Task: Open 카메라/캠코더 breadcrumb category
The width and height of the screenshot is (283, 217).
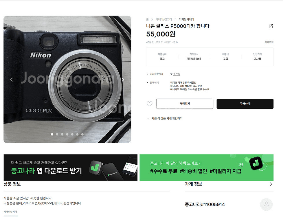Action: (x=164, y=19)
